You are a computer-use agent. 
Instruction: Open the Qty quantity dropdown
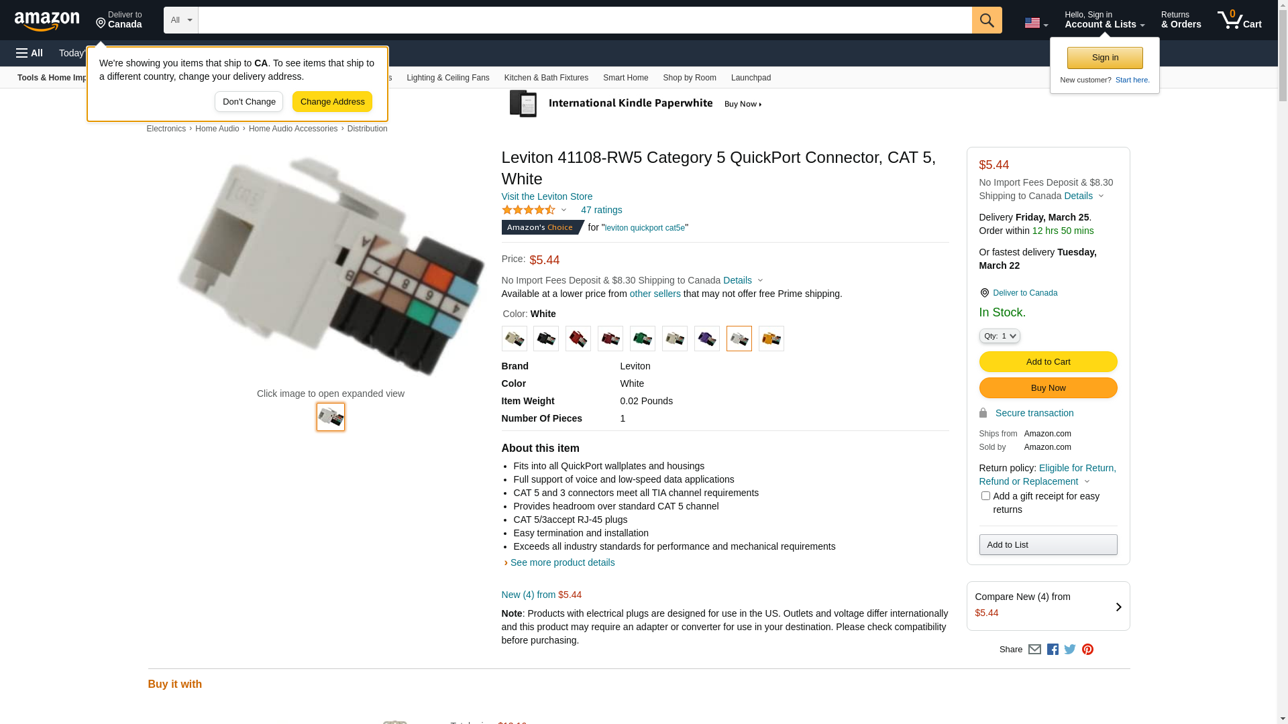(x=1000, y=336)
